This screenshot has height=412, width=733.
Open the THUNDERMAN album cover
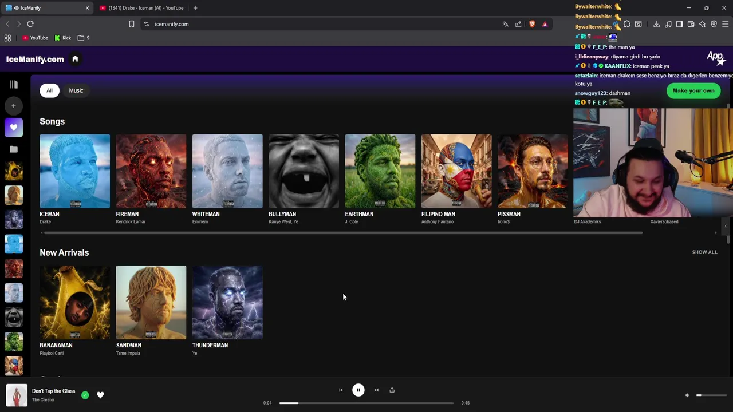[x=227, y=302]
